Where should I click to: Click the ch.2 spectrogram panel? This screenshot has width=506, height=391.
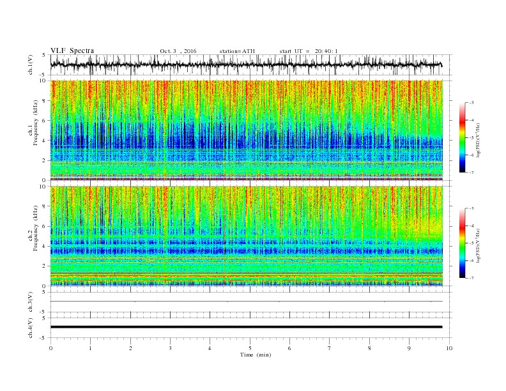pos(246,236)
